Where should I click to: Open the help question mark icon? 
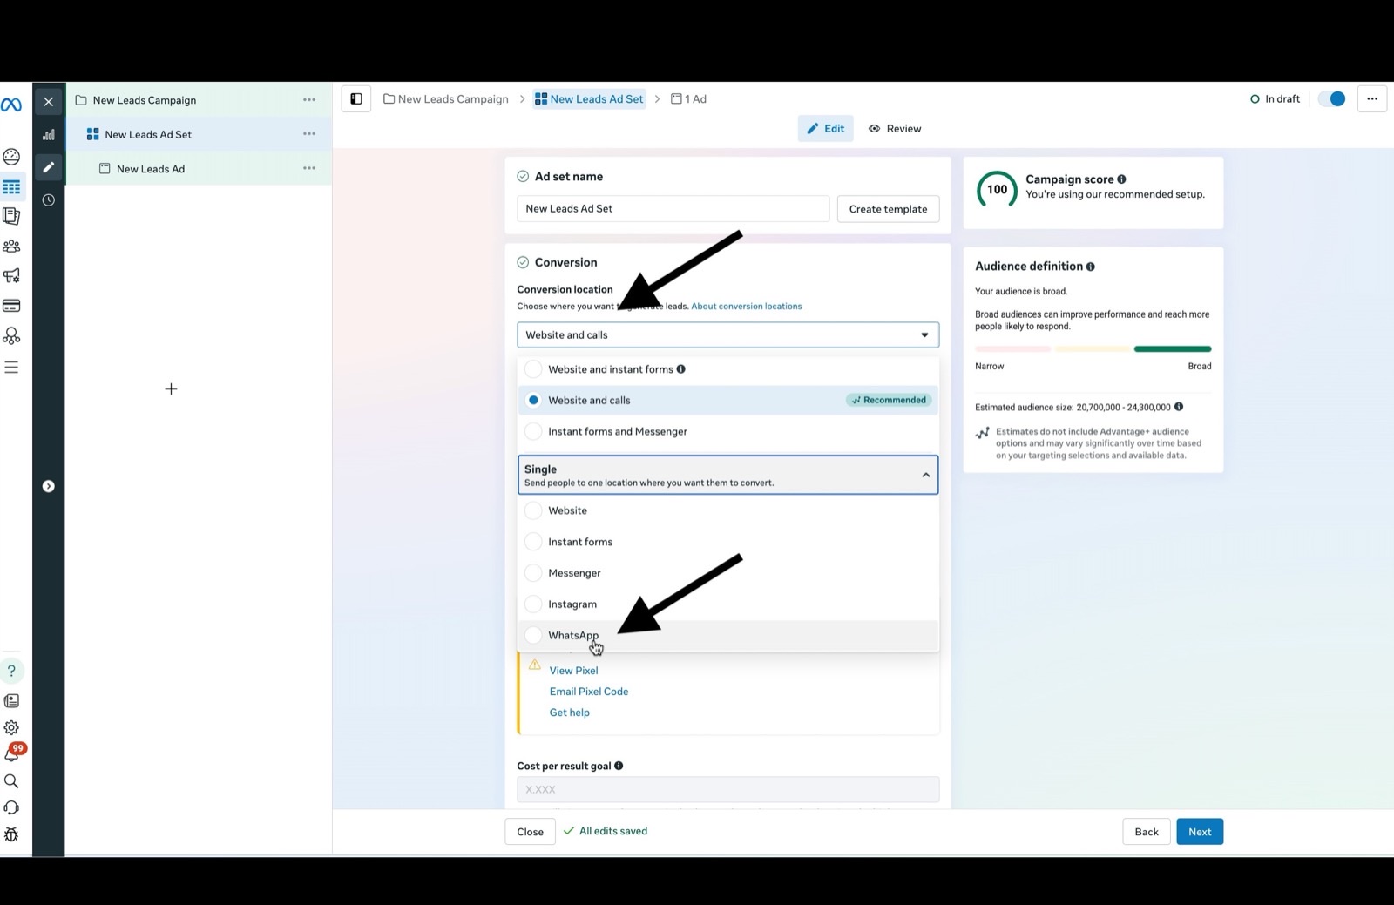pos(11,671)
